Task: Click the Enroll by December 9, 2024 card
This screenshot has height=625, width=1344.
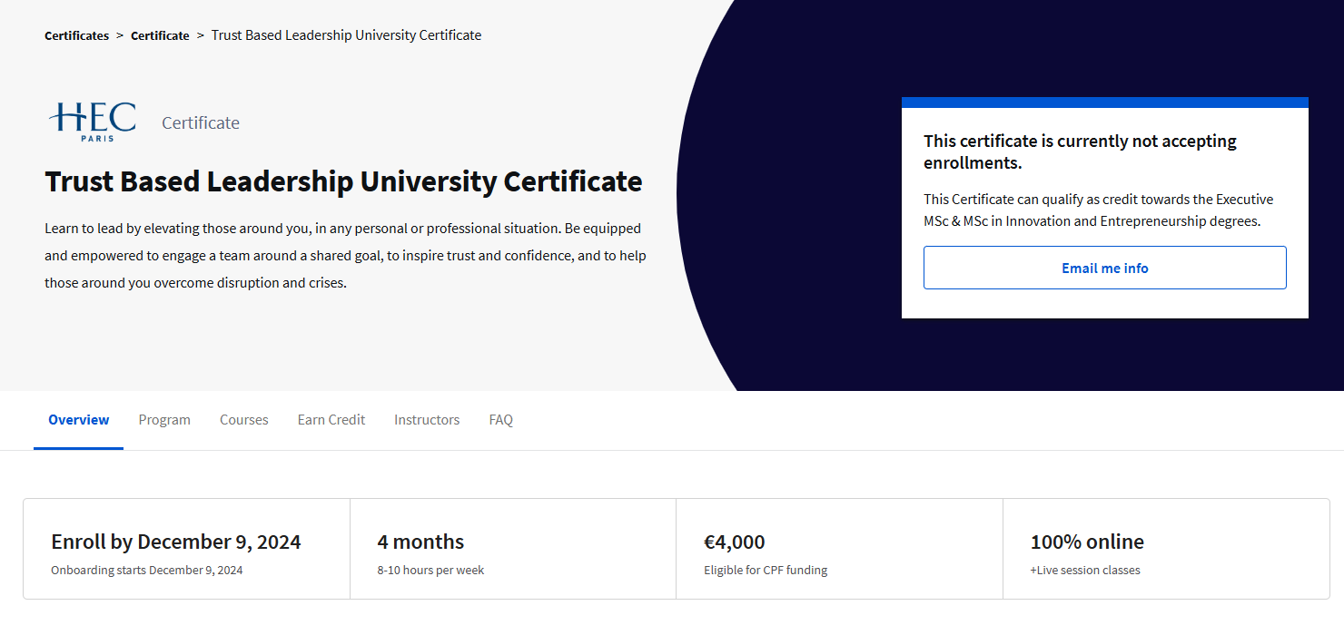Action: tap(186, 549)
